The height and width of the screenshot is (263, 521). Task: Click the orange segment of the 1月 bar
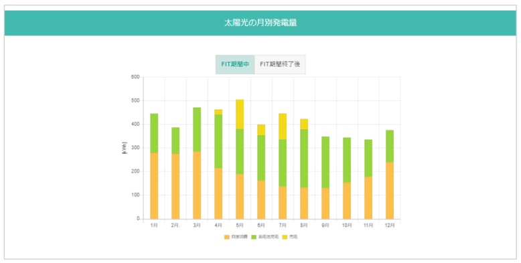(154, 185)
